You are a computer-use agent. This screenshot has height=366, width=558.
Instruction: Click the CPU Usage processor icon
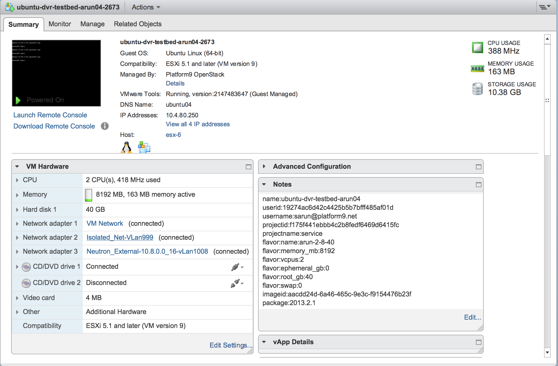pyautogui.click(x=477, y=47)
